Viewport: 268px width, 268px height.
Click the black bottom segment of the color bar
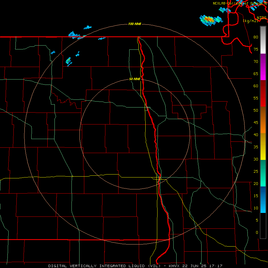(x=263, y=226)
